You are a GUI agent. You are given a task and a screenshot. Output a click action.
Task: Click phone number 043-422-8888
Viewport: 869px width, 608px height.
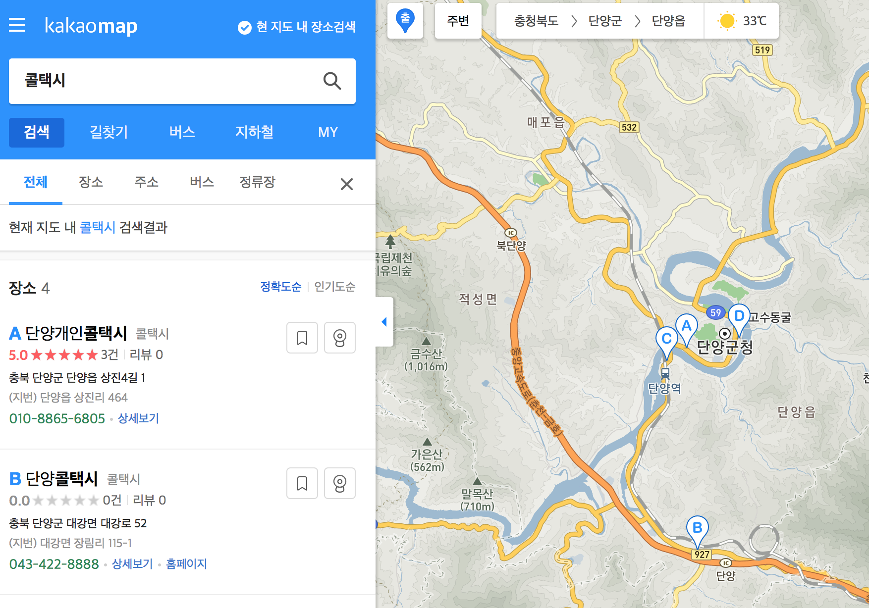pos(54,564)
